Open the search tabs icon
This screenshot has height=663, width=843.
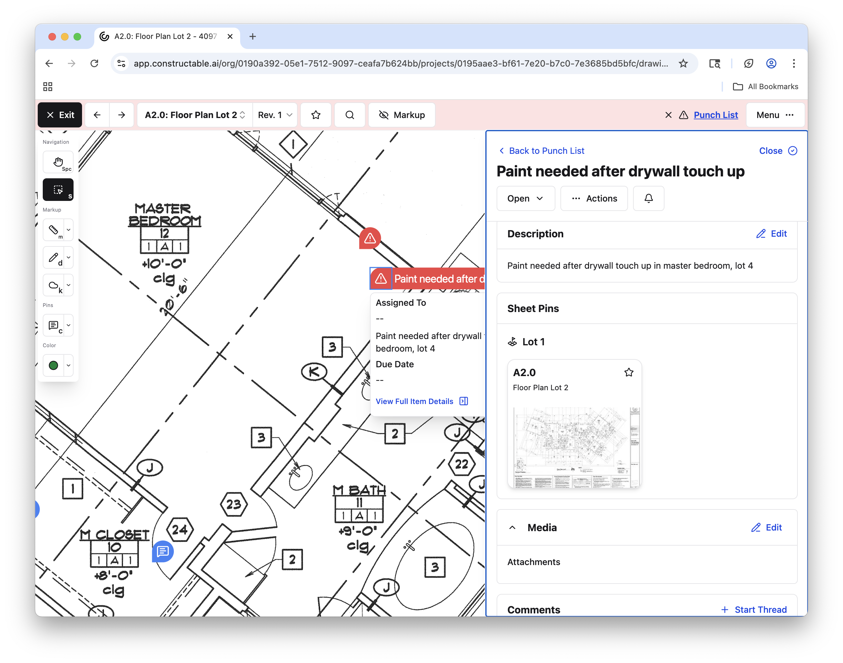coord(714,63)
